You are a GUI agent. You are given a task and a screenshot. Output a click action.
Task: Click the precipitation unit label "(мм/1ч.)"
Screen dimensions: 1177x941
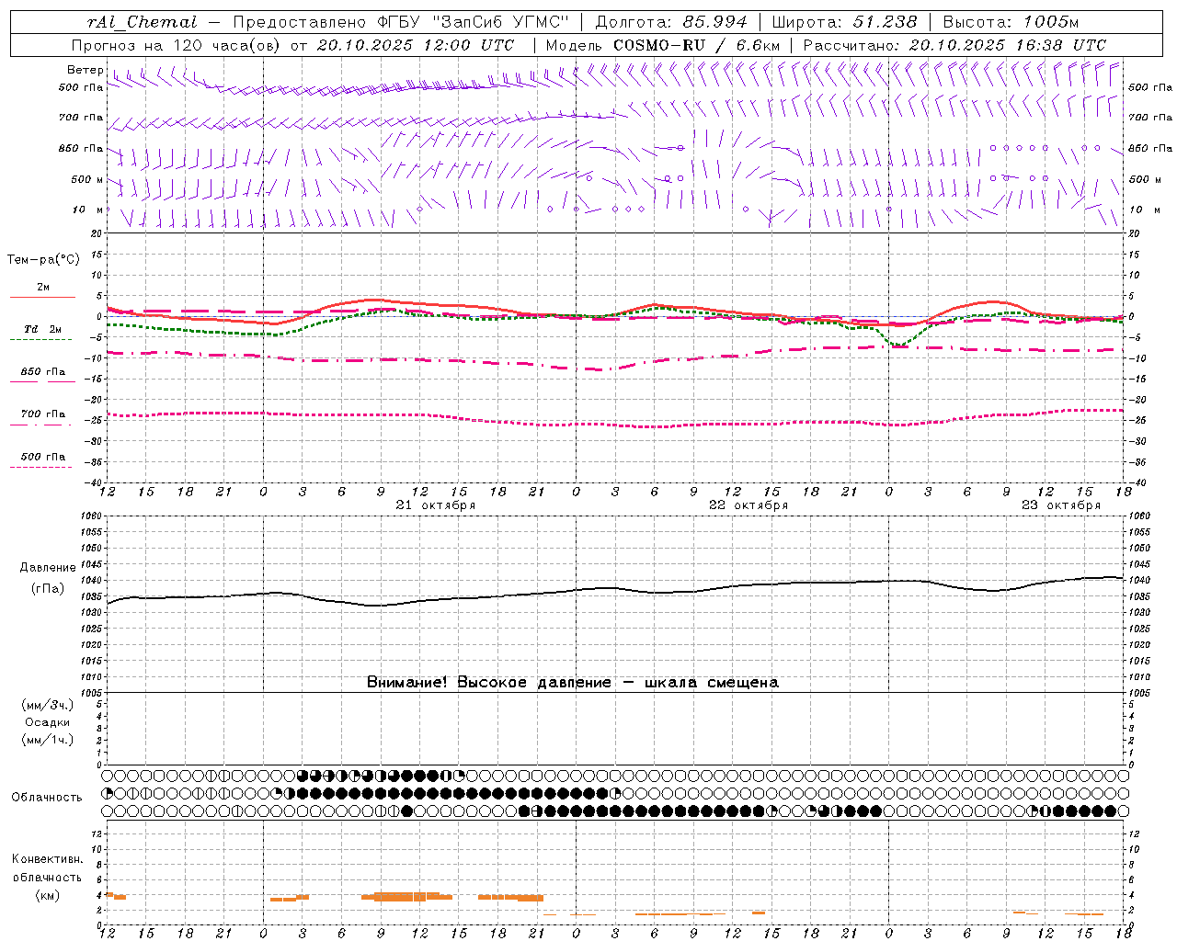(x=48, y=740)
